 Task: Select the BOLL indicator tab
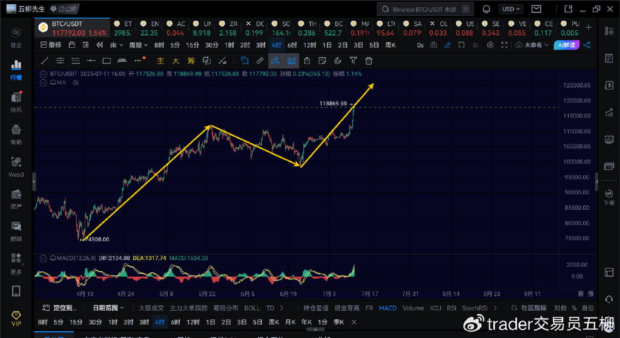[x=252, y=308]
